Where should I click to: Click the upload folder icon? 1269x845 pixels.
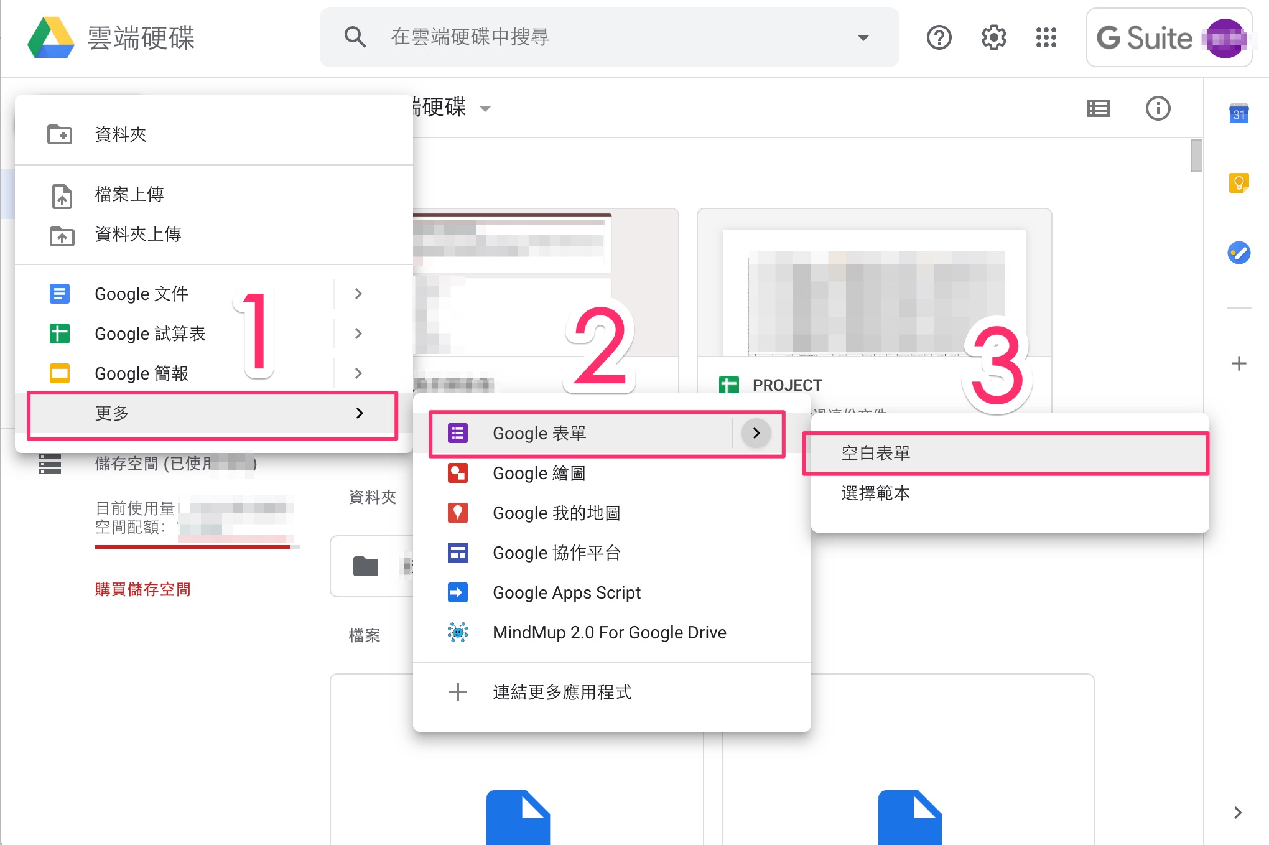(x=62, y=236)
